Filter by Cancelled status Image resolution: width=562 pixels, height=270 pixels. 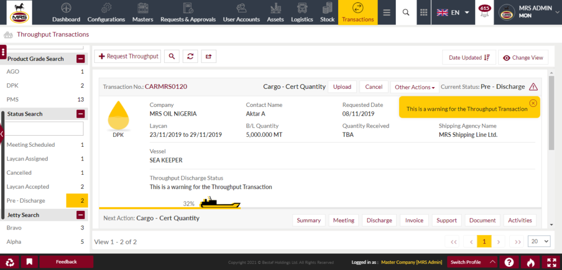45,173
